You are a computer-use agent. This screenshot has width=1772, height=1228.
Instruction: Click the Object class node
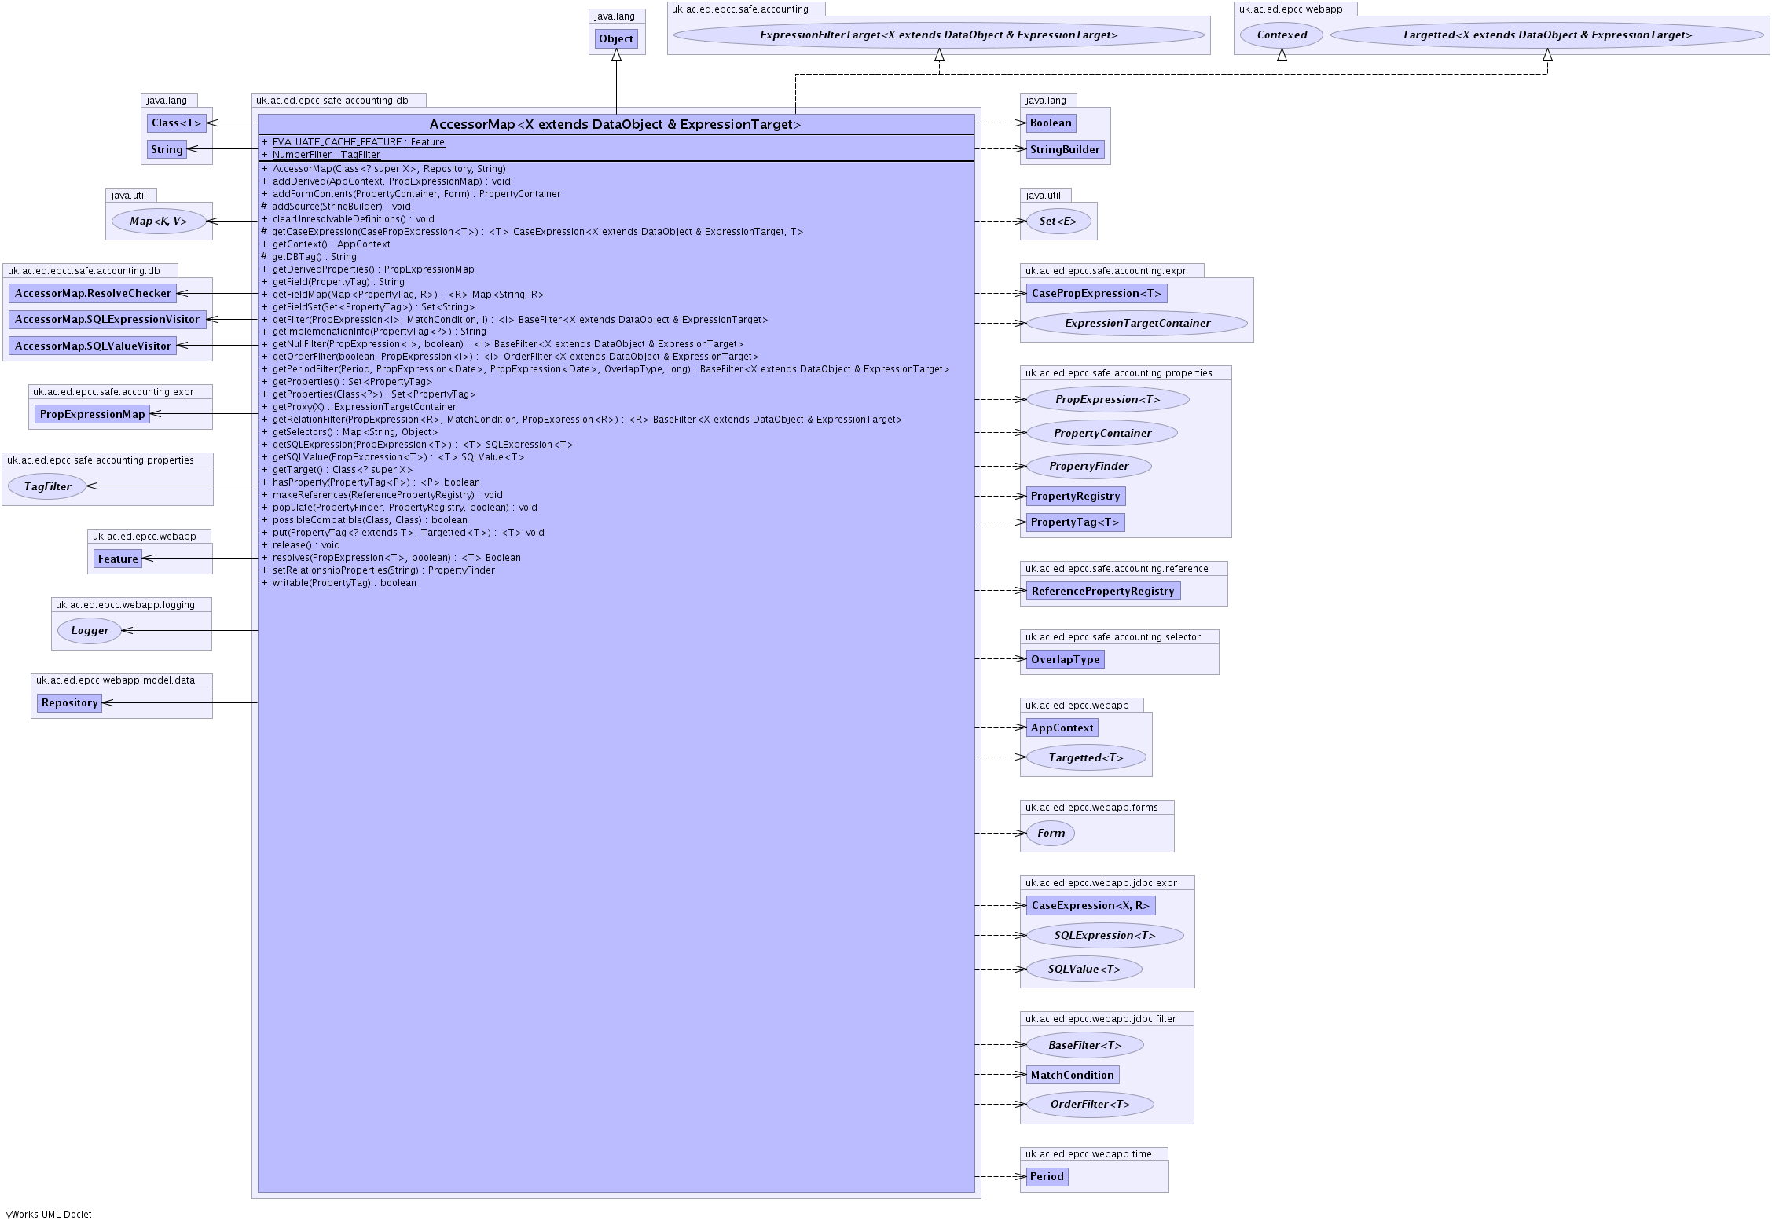coord(616,38)
